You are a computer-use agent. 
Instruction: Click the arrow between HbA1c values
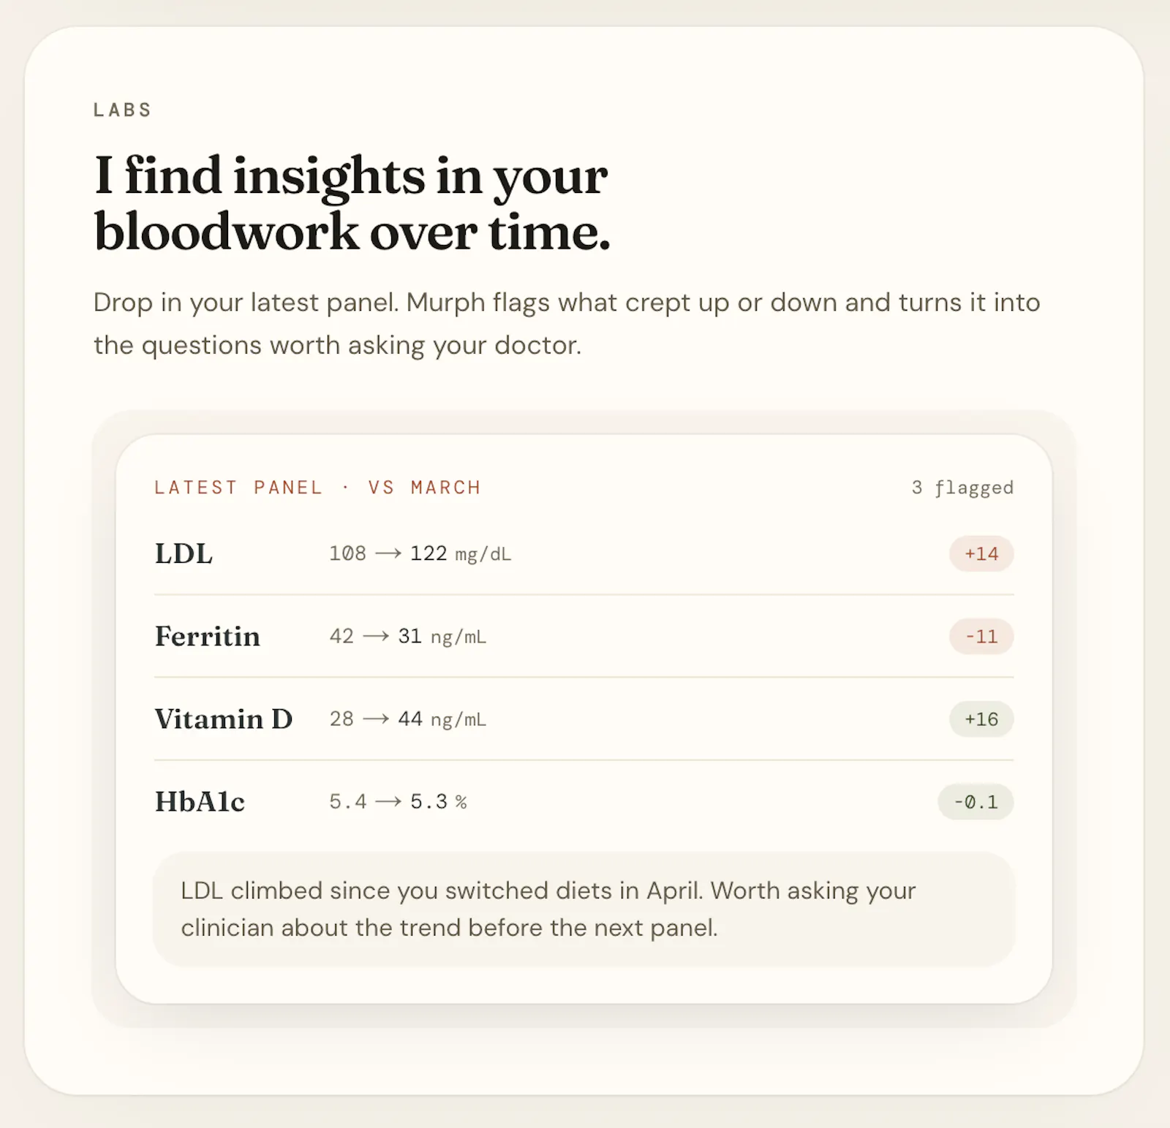click(x=388, y=801)
